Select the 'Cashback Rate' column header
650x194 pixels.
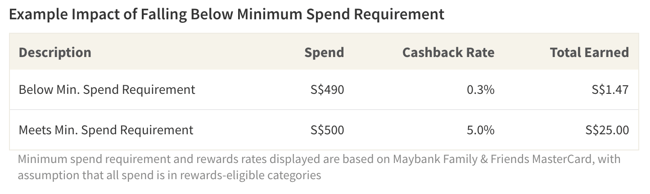tap(448, 52)
